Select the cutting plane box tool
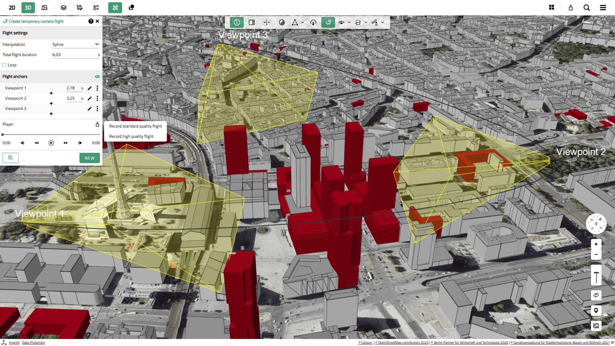615x346 pixels. point(358,22)
